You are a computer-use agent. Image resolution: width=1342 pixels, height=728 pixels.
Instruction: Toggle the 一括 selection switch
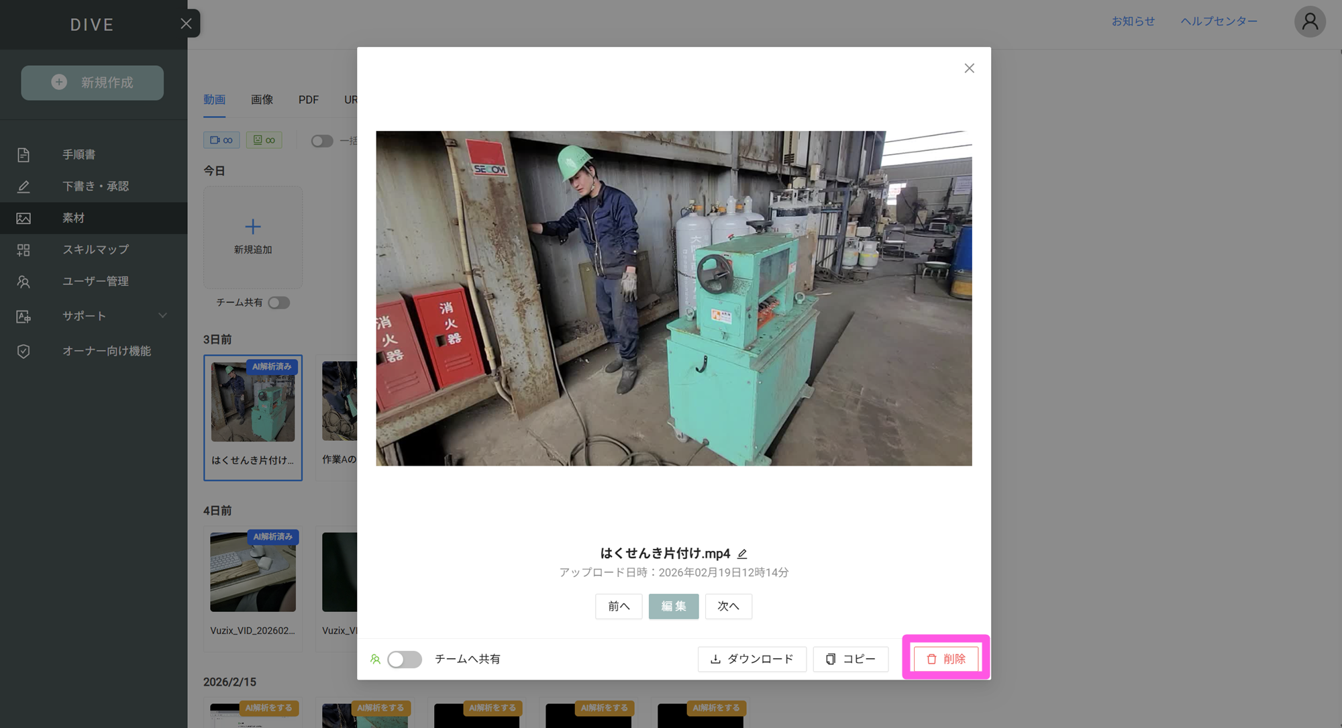coord(321,141)
